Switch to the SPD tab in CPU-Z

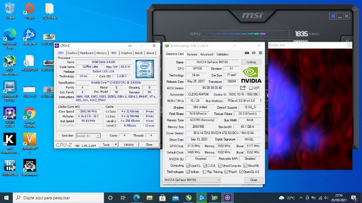pyautogui.click(x=114, y=53)
